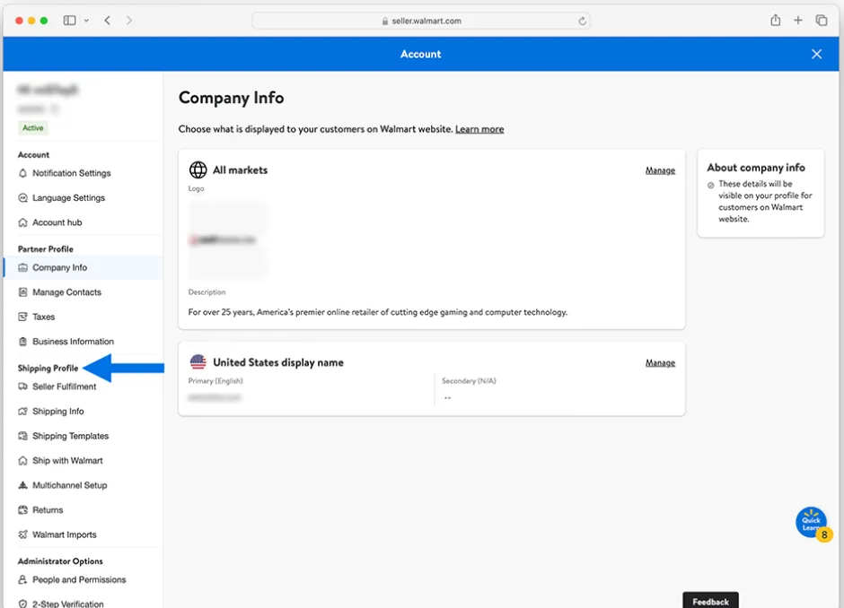This screenshot has width=844, height=608.
Task: Click the Feedback button
Action: pos(710,601)
